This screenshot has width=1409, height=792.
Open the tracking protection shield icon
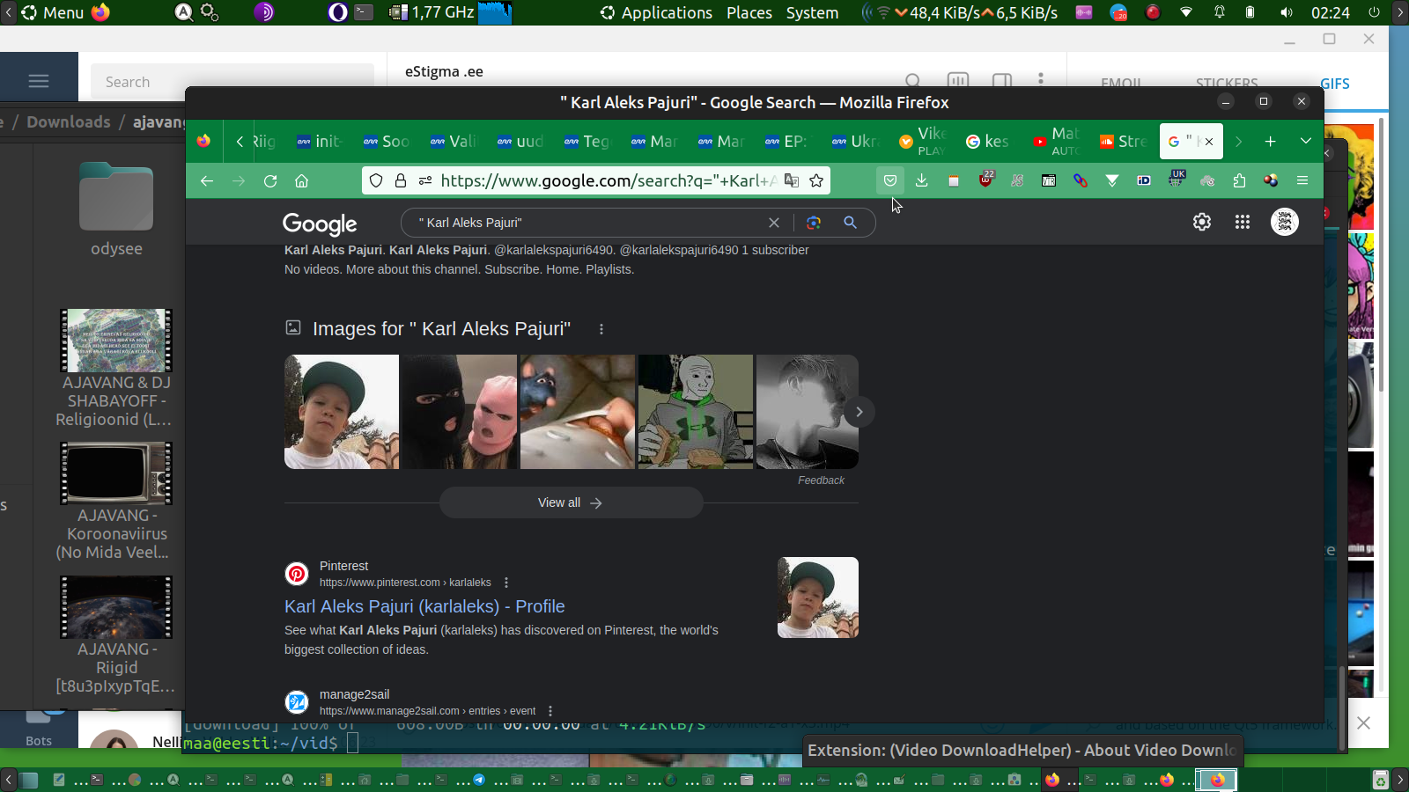coord(376,180)
